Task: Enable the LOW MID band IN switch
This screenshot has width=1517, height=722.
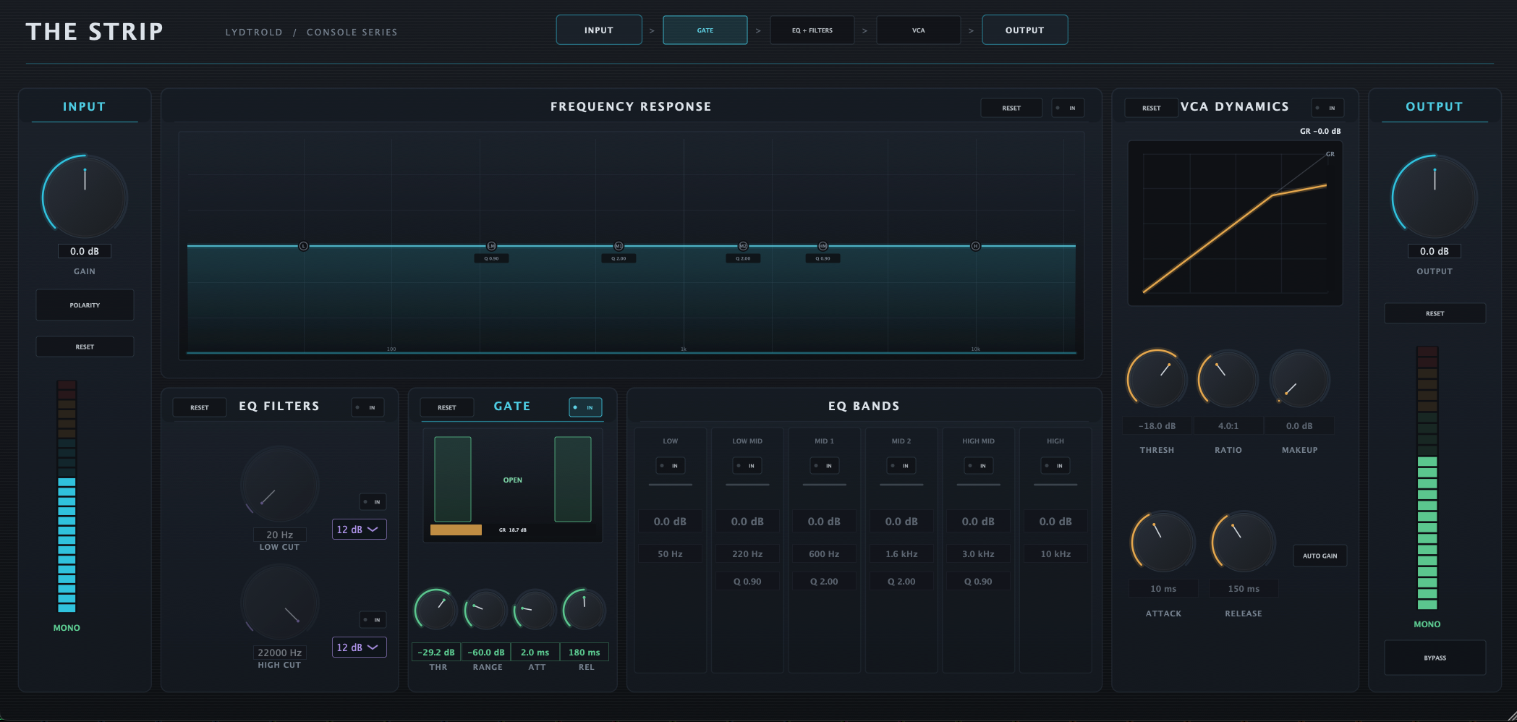Action: click(x=747, y=466)
